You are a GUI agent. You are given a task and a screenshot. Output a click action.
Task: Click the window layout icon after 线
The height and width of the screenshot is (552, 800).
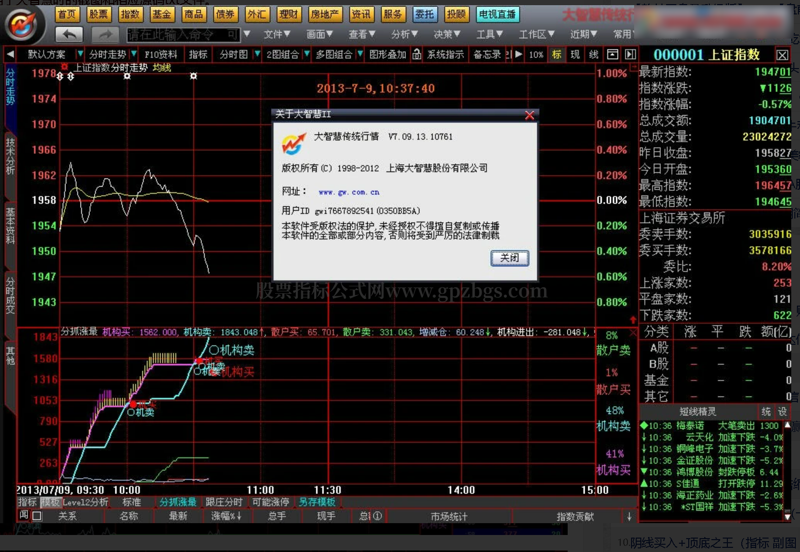[612, 54]
